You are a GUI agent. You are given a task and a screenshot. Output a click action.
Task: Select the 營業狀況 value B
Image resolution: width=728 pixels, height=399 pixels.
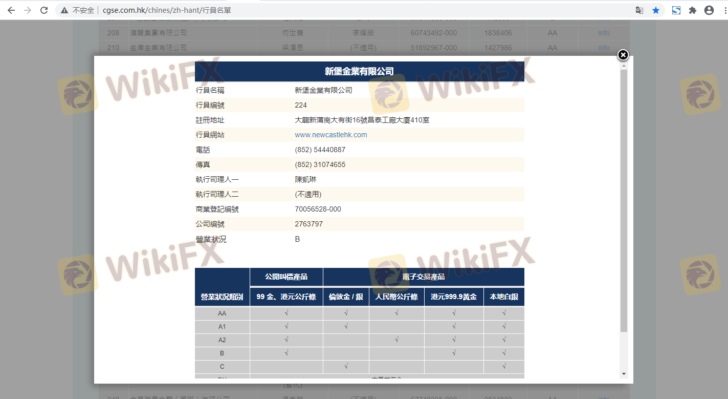coord(297,239)
